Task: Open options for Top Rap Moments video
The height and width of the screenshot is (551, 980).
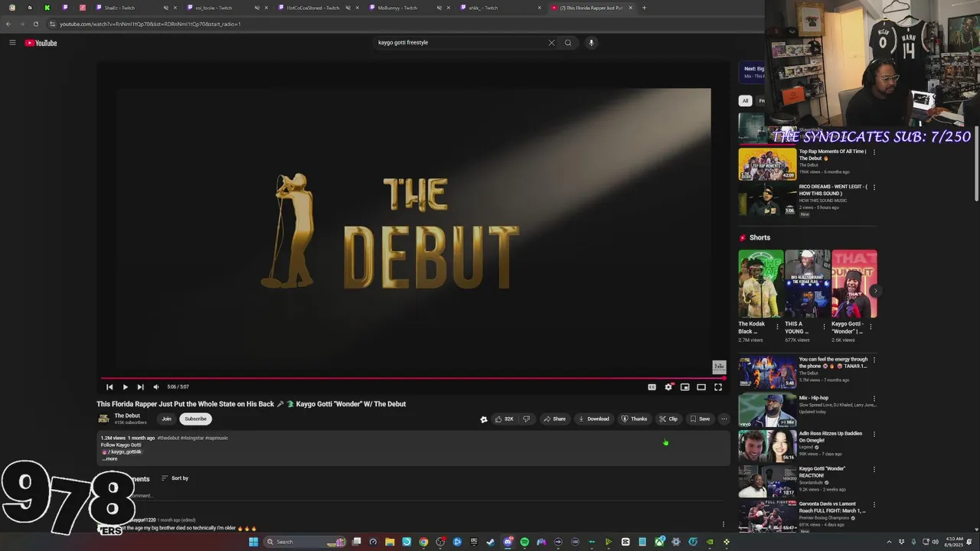Action: pos(874,152)
